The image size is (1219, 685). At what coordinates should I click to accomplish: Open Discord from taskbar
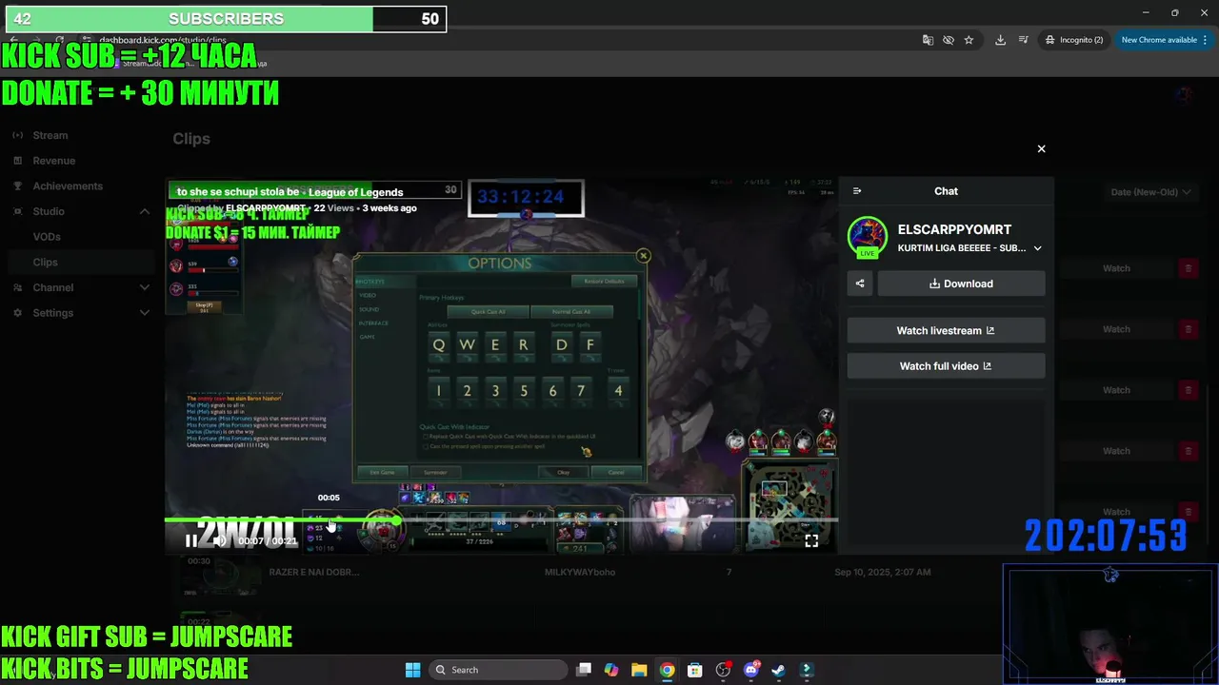coord(750,670)
